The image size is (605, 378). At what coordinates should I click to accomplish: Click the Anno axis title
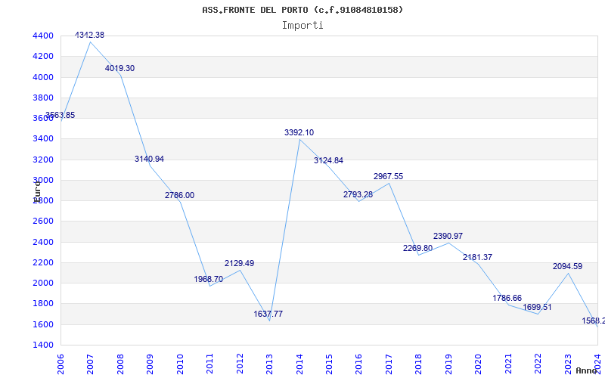click(x=585, y=370)
